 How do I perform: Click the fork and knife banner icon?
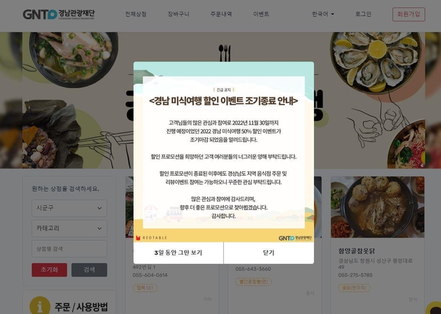click(225, 53)
